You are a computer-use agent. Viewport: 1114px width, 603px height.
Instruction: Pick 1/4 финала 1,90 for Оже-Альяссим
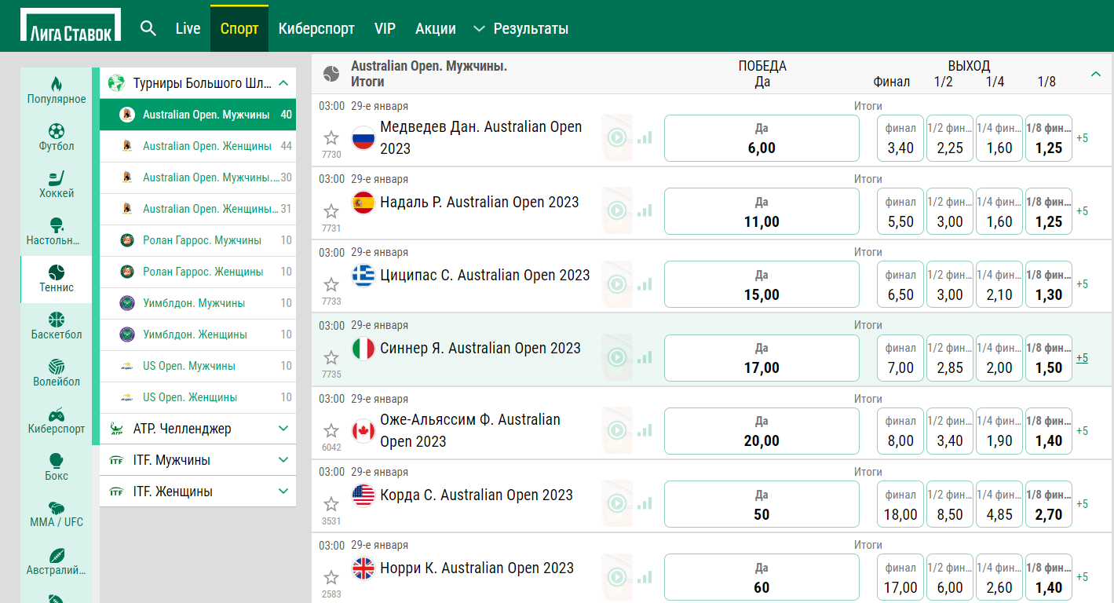tap(999, 430)
